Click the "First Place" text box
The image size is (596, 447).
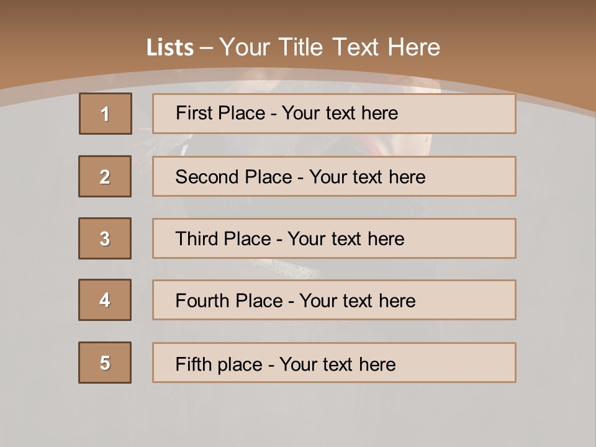(287, 113)
